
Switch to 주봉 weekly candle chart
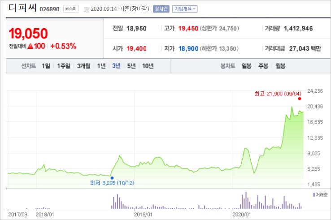(x=263, y=66)
